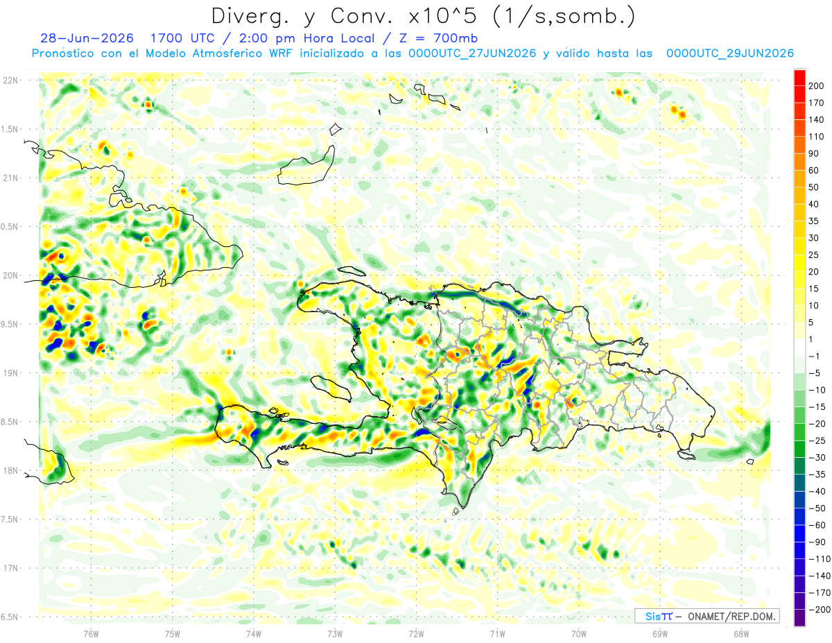Click the colorbar label "-5"
This screenshot has width=832, height=643.
tap(816, 373)
